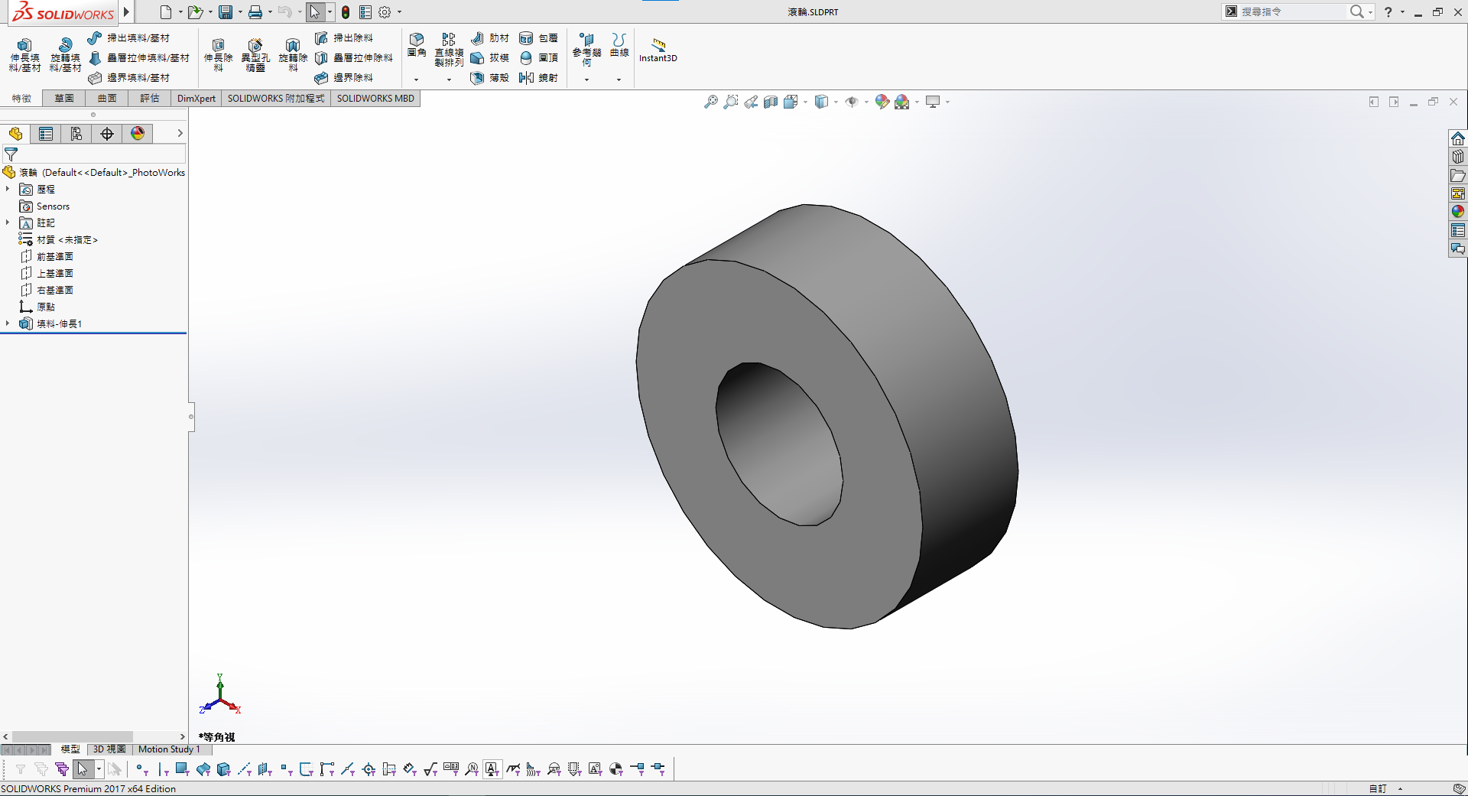Screen dimensions: 1468x796
Task: Choose the 肋材 rib tool
Action: coord(490,38)
